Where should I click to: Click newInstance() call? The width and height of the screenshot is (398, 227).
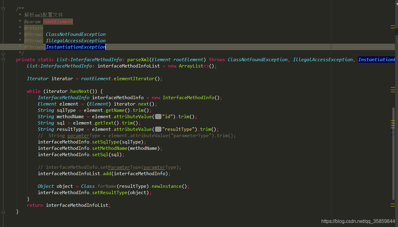pyautogui.click(x=169, y=186)
